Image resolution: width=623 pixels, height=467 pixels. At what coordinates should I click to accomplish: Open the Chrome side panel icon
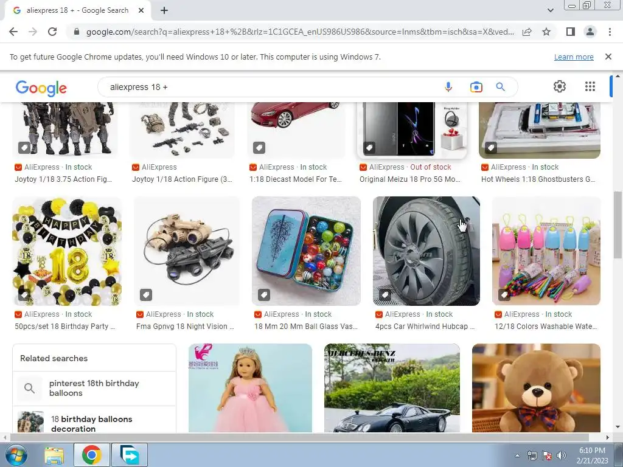pyautogui.click(x=571, y=32)
